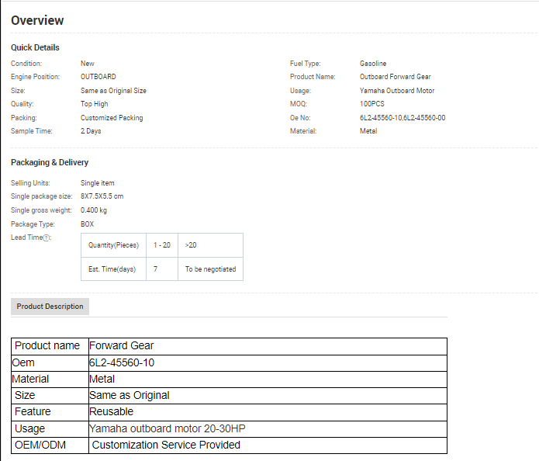Click the Product Name value Outboard Forward Gear

(x=395, y=77)
